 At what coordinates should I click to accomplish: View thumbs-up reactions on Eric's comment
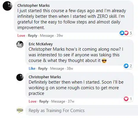pyautogui.click(x=128, y=66)
